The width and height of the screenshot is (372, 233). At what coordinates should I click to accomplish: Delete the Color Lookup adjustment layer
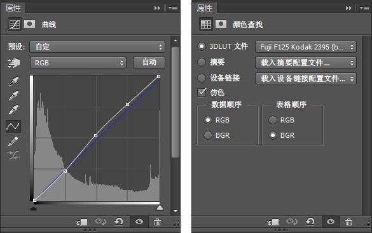tap(348, 222)
